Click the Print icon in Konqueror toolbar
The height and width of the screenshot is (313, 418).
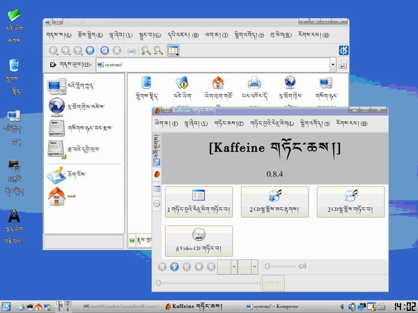pyautogui.click(x=131, y=50)
